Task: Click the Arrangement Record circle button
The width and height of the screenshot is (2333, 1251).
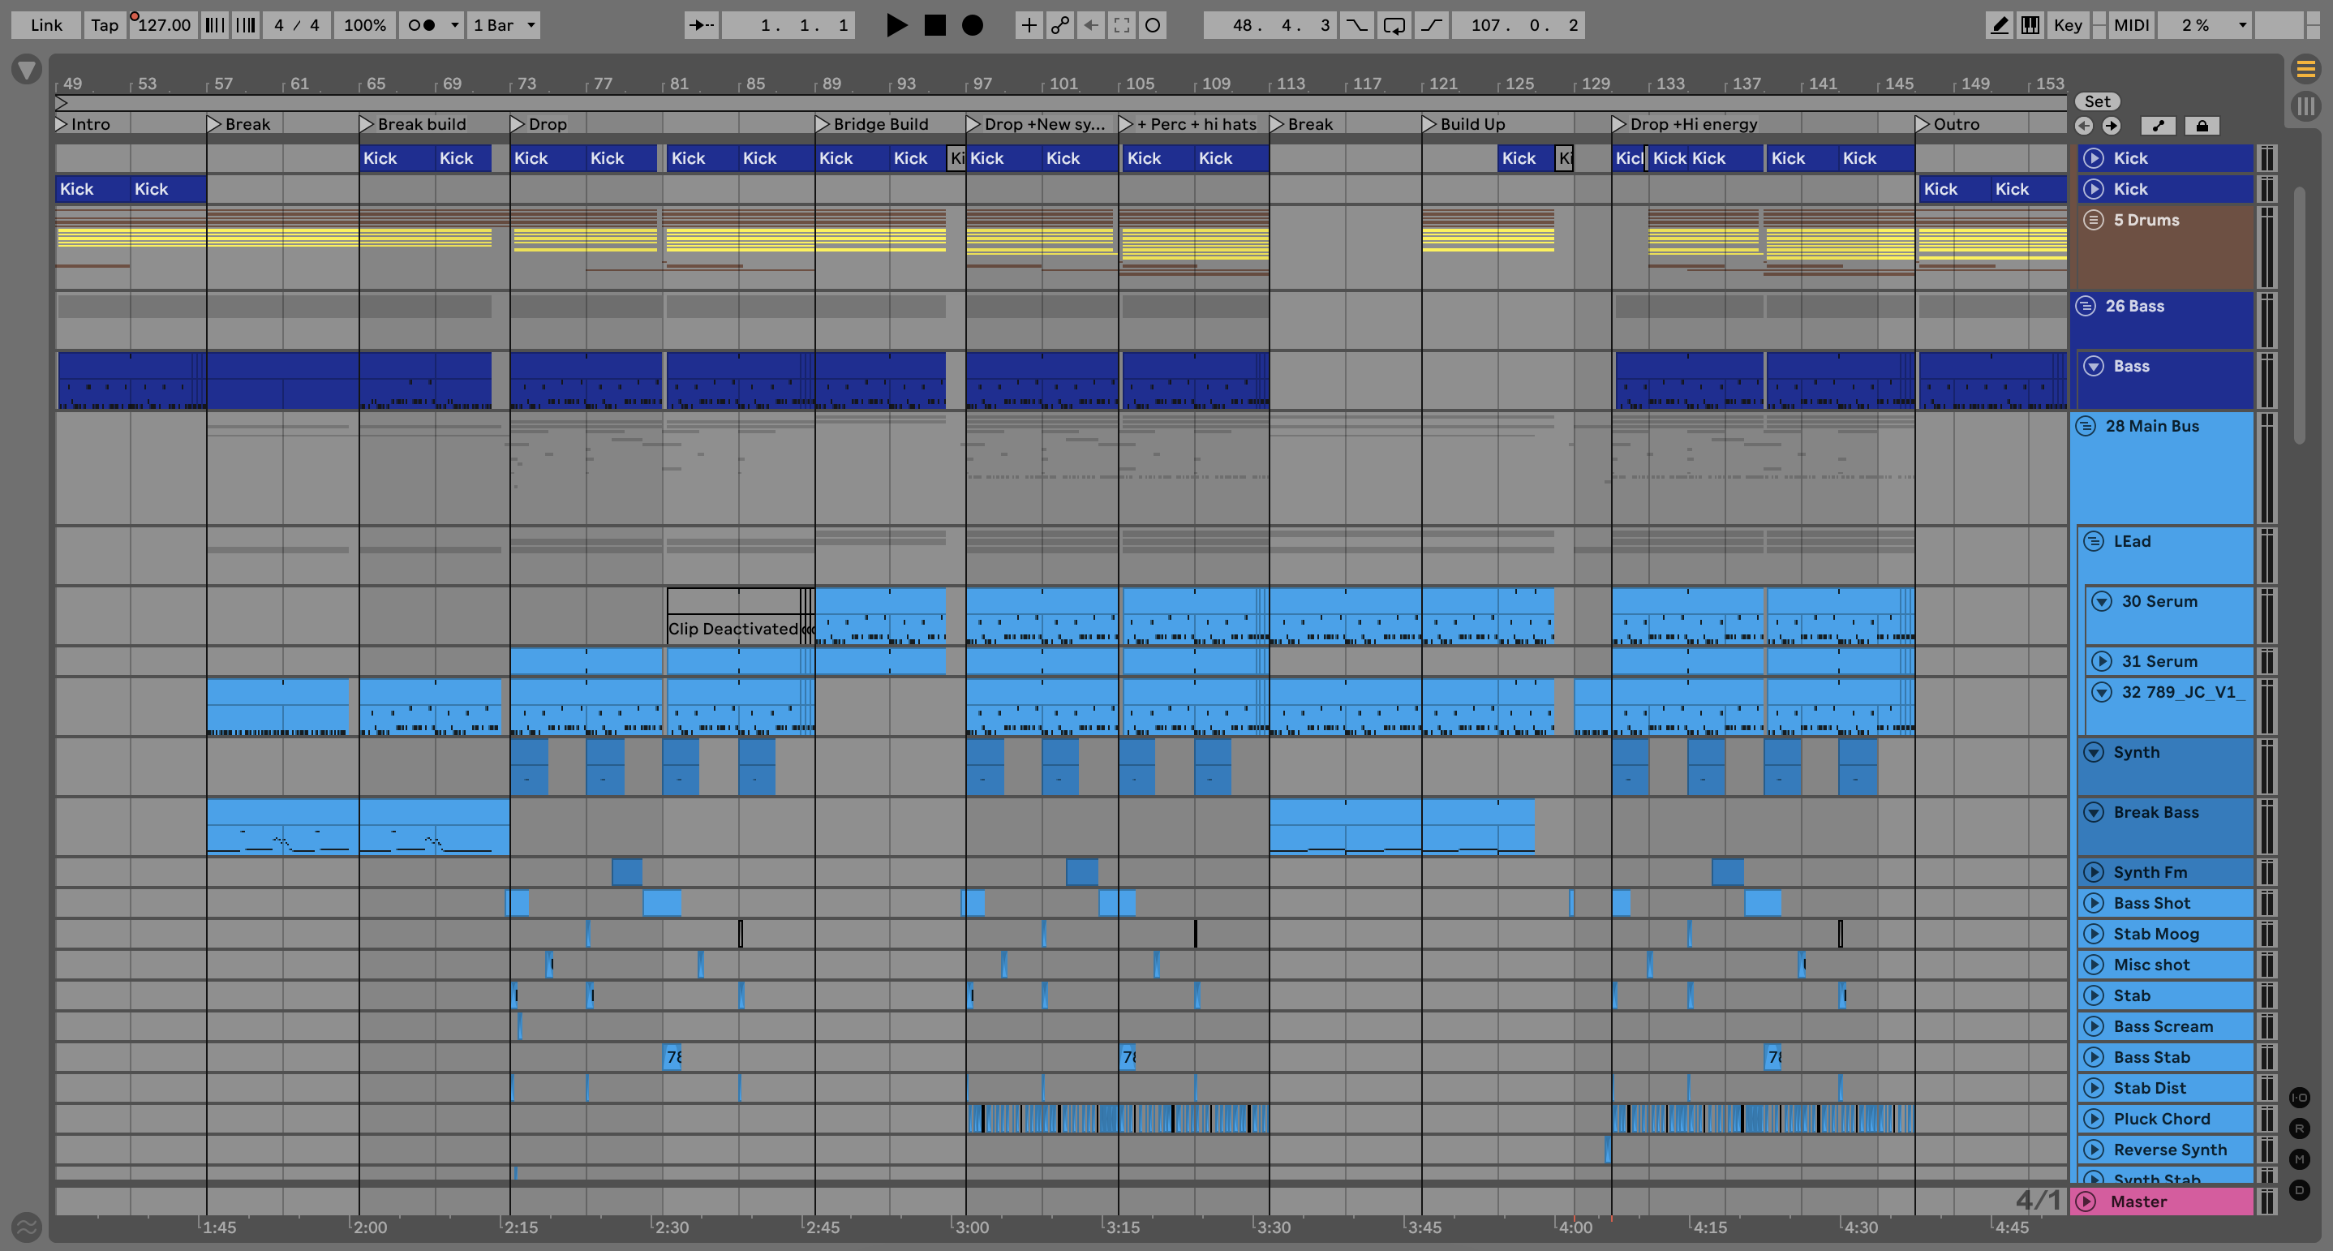Action: coord(972,25)
